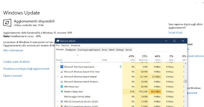
Task: Click the Scopri di più link
Action: point(175,33)
